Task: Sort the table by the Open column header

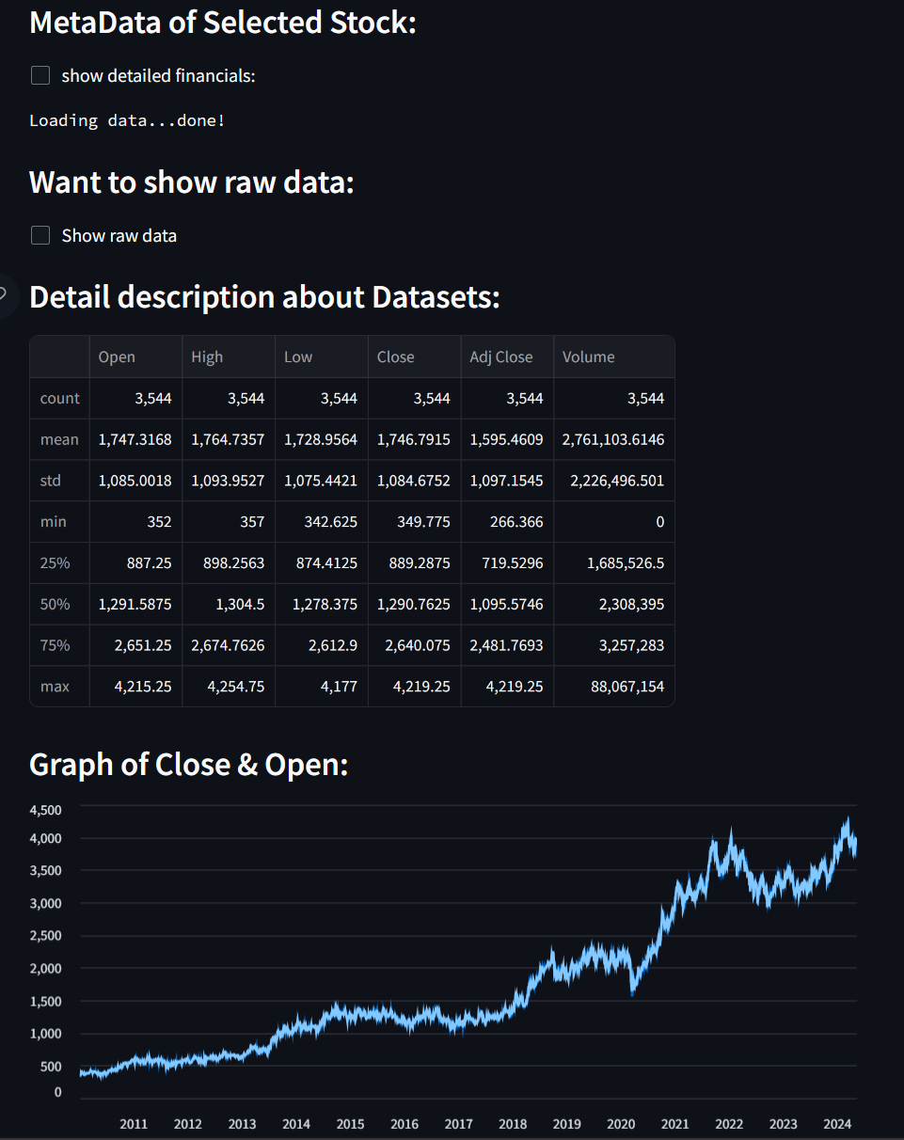Action: click(x=136, y=356)
